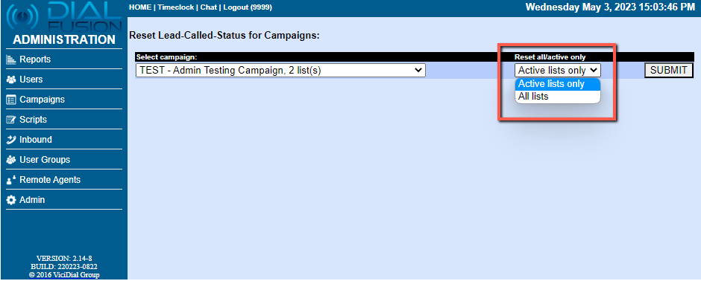Image resolution: width=701 pixels, height=281 pixels.
Task: Click the Users people icon
Action: (11, 80)
